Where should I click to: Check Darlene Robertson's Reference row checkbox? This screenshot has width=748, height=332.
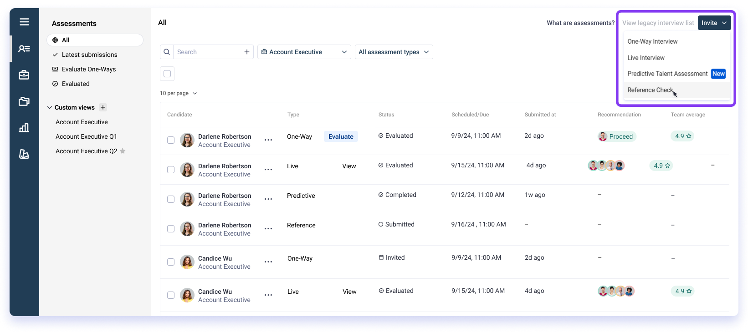coord(171,229)
